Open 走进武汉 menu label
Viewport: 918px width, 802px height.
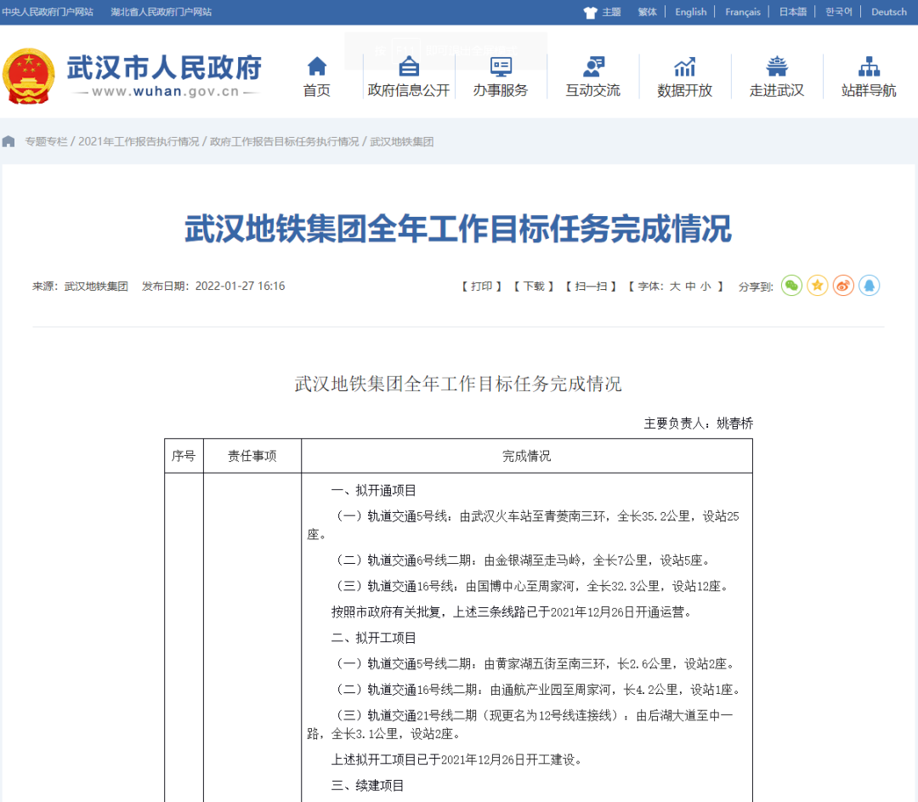[777, 90]
